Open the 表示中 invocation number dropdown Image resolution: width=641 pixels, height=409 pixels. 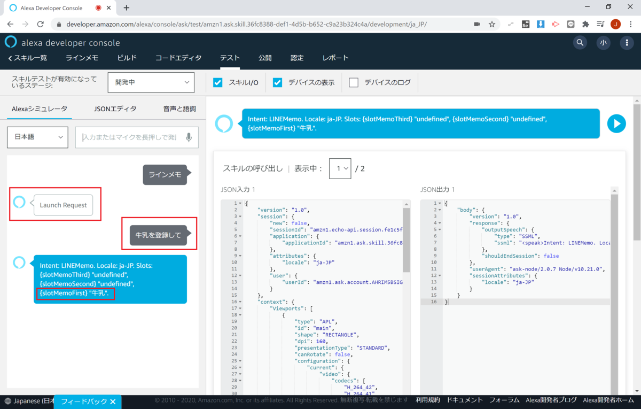(340, 168)
